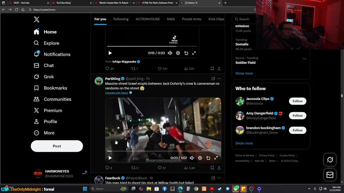Seek on the TikTok video progress bar
The width and height of the screenshot is (344, 193).
tap(152, 46)
